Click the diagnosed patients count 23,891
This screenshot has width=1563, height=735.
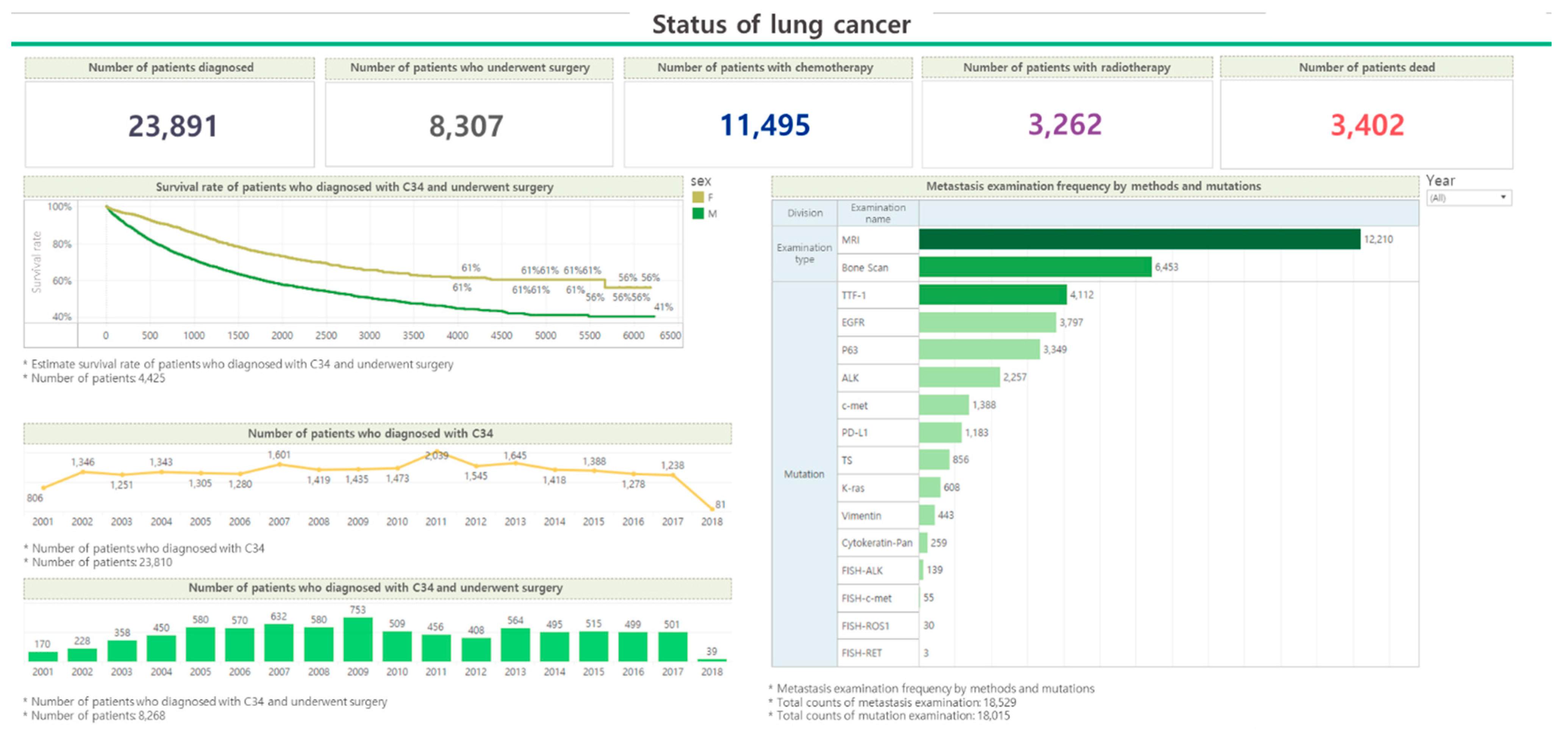[x=172, y=126]
